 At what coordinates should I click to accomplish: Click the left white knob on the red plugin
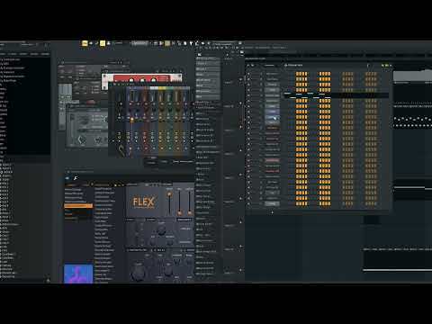click(131, 80)
